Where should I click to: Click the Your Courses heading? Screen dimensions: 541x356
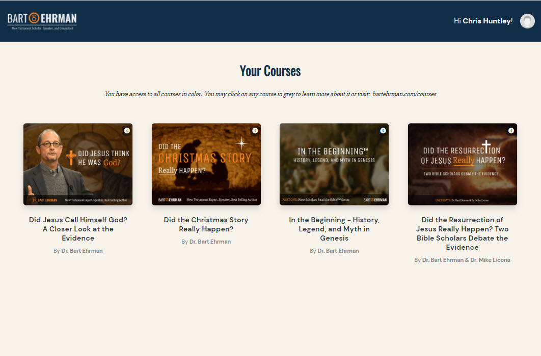point(270,71)
